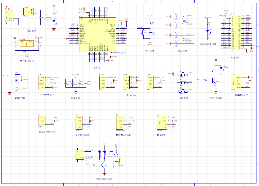Select the S_CH2 serial port connector
This screenshot has height=186, width=259.
pyautogui.click(x=126, y=82)
